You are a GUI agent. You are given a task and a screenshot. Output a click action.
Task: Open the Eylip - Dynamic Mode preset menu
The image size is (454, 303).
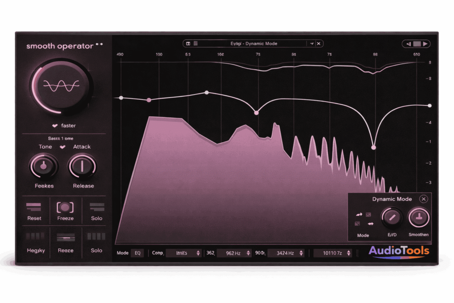(255, 43)
